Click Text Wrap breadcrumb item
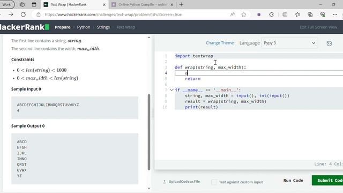 coord(125,27)
